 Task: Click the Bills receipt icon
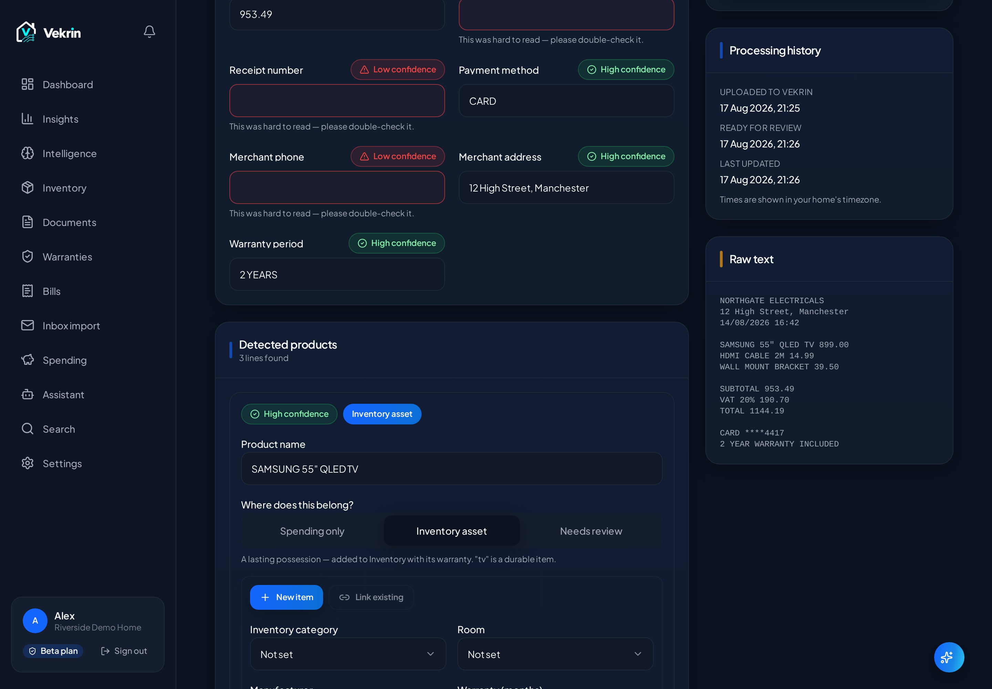point(28,291)
